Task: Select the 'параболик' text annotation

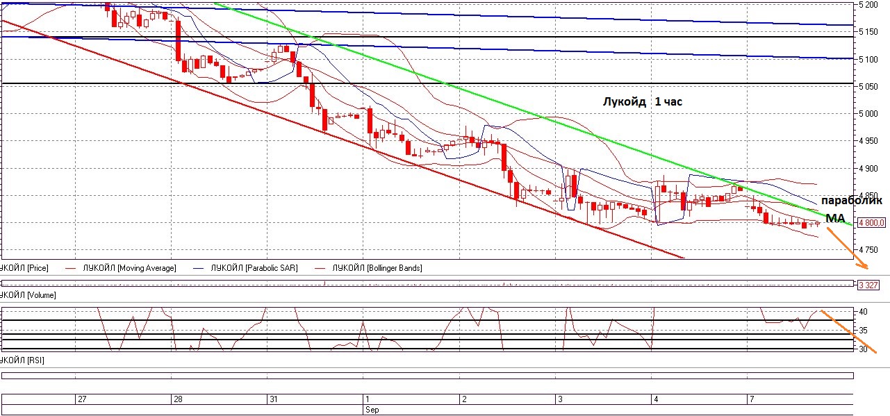Action: (x=852, y=201)
